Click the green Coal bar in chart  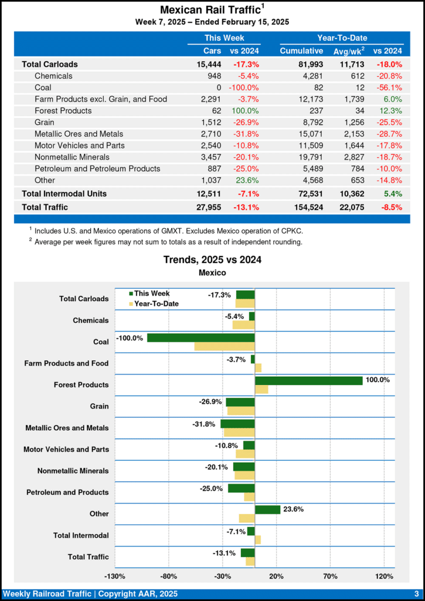[x=200, y=338]
